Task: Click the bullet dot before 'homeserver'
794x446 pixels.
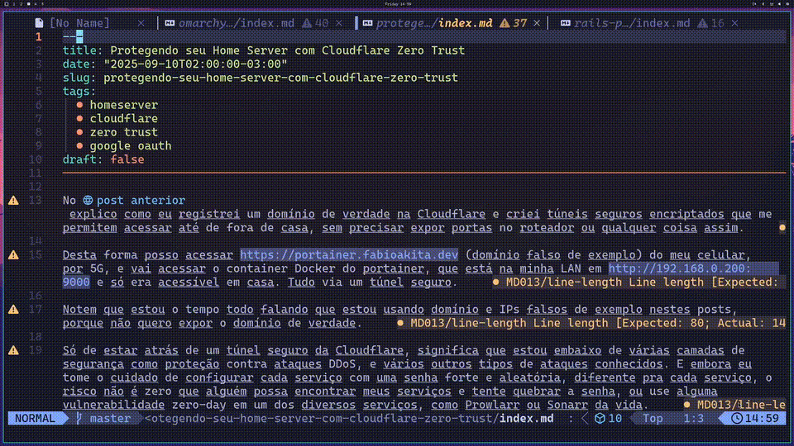Action: pyautogui.click(x=79, y=105)
